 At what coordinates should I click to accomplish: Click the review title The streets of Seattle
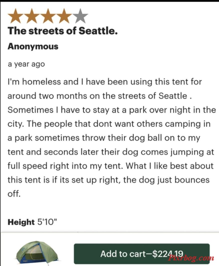tap(63, 31)
